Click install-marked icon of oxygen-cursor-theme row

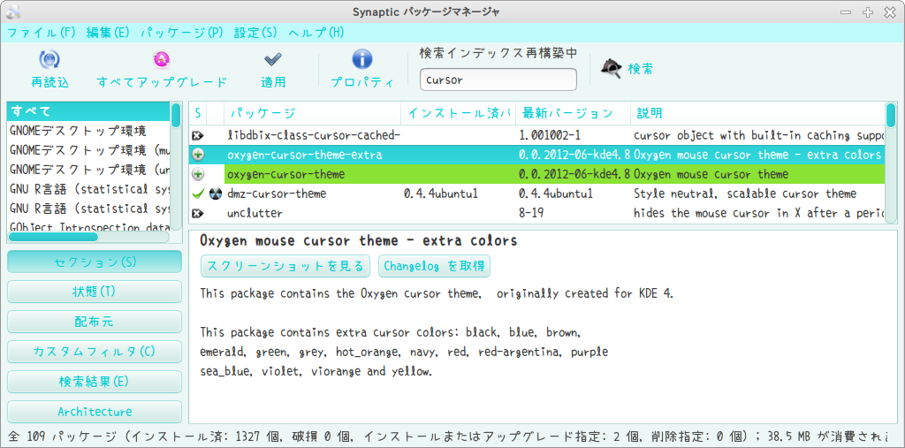pyautogui.click(x=198, y=174)
